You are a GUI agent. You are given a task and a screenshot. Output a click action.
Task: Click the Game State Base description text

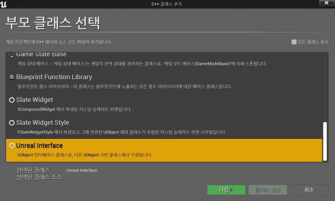[x=142, y=63]
